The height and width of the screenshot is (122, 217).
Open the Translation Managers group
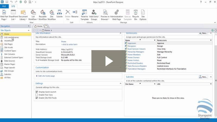tap(137, 69)
